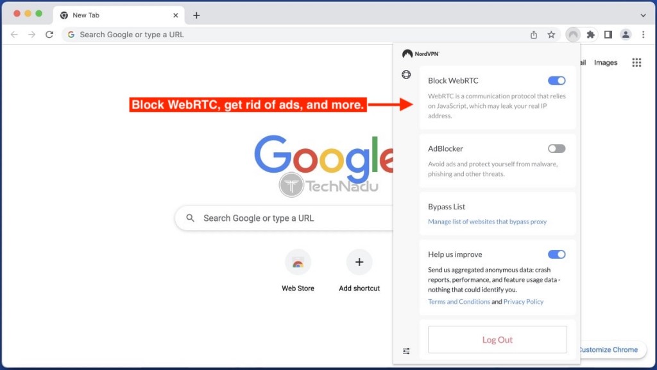The width and height of the screenshot is (657, 370).
Task: Open Manage list of websites that bypass proxy
Action: pyautogui.click(x=488, y=222)
